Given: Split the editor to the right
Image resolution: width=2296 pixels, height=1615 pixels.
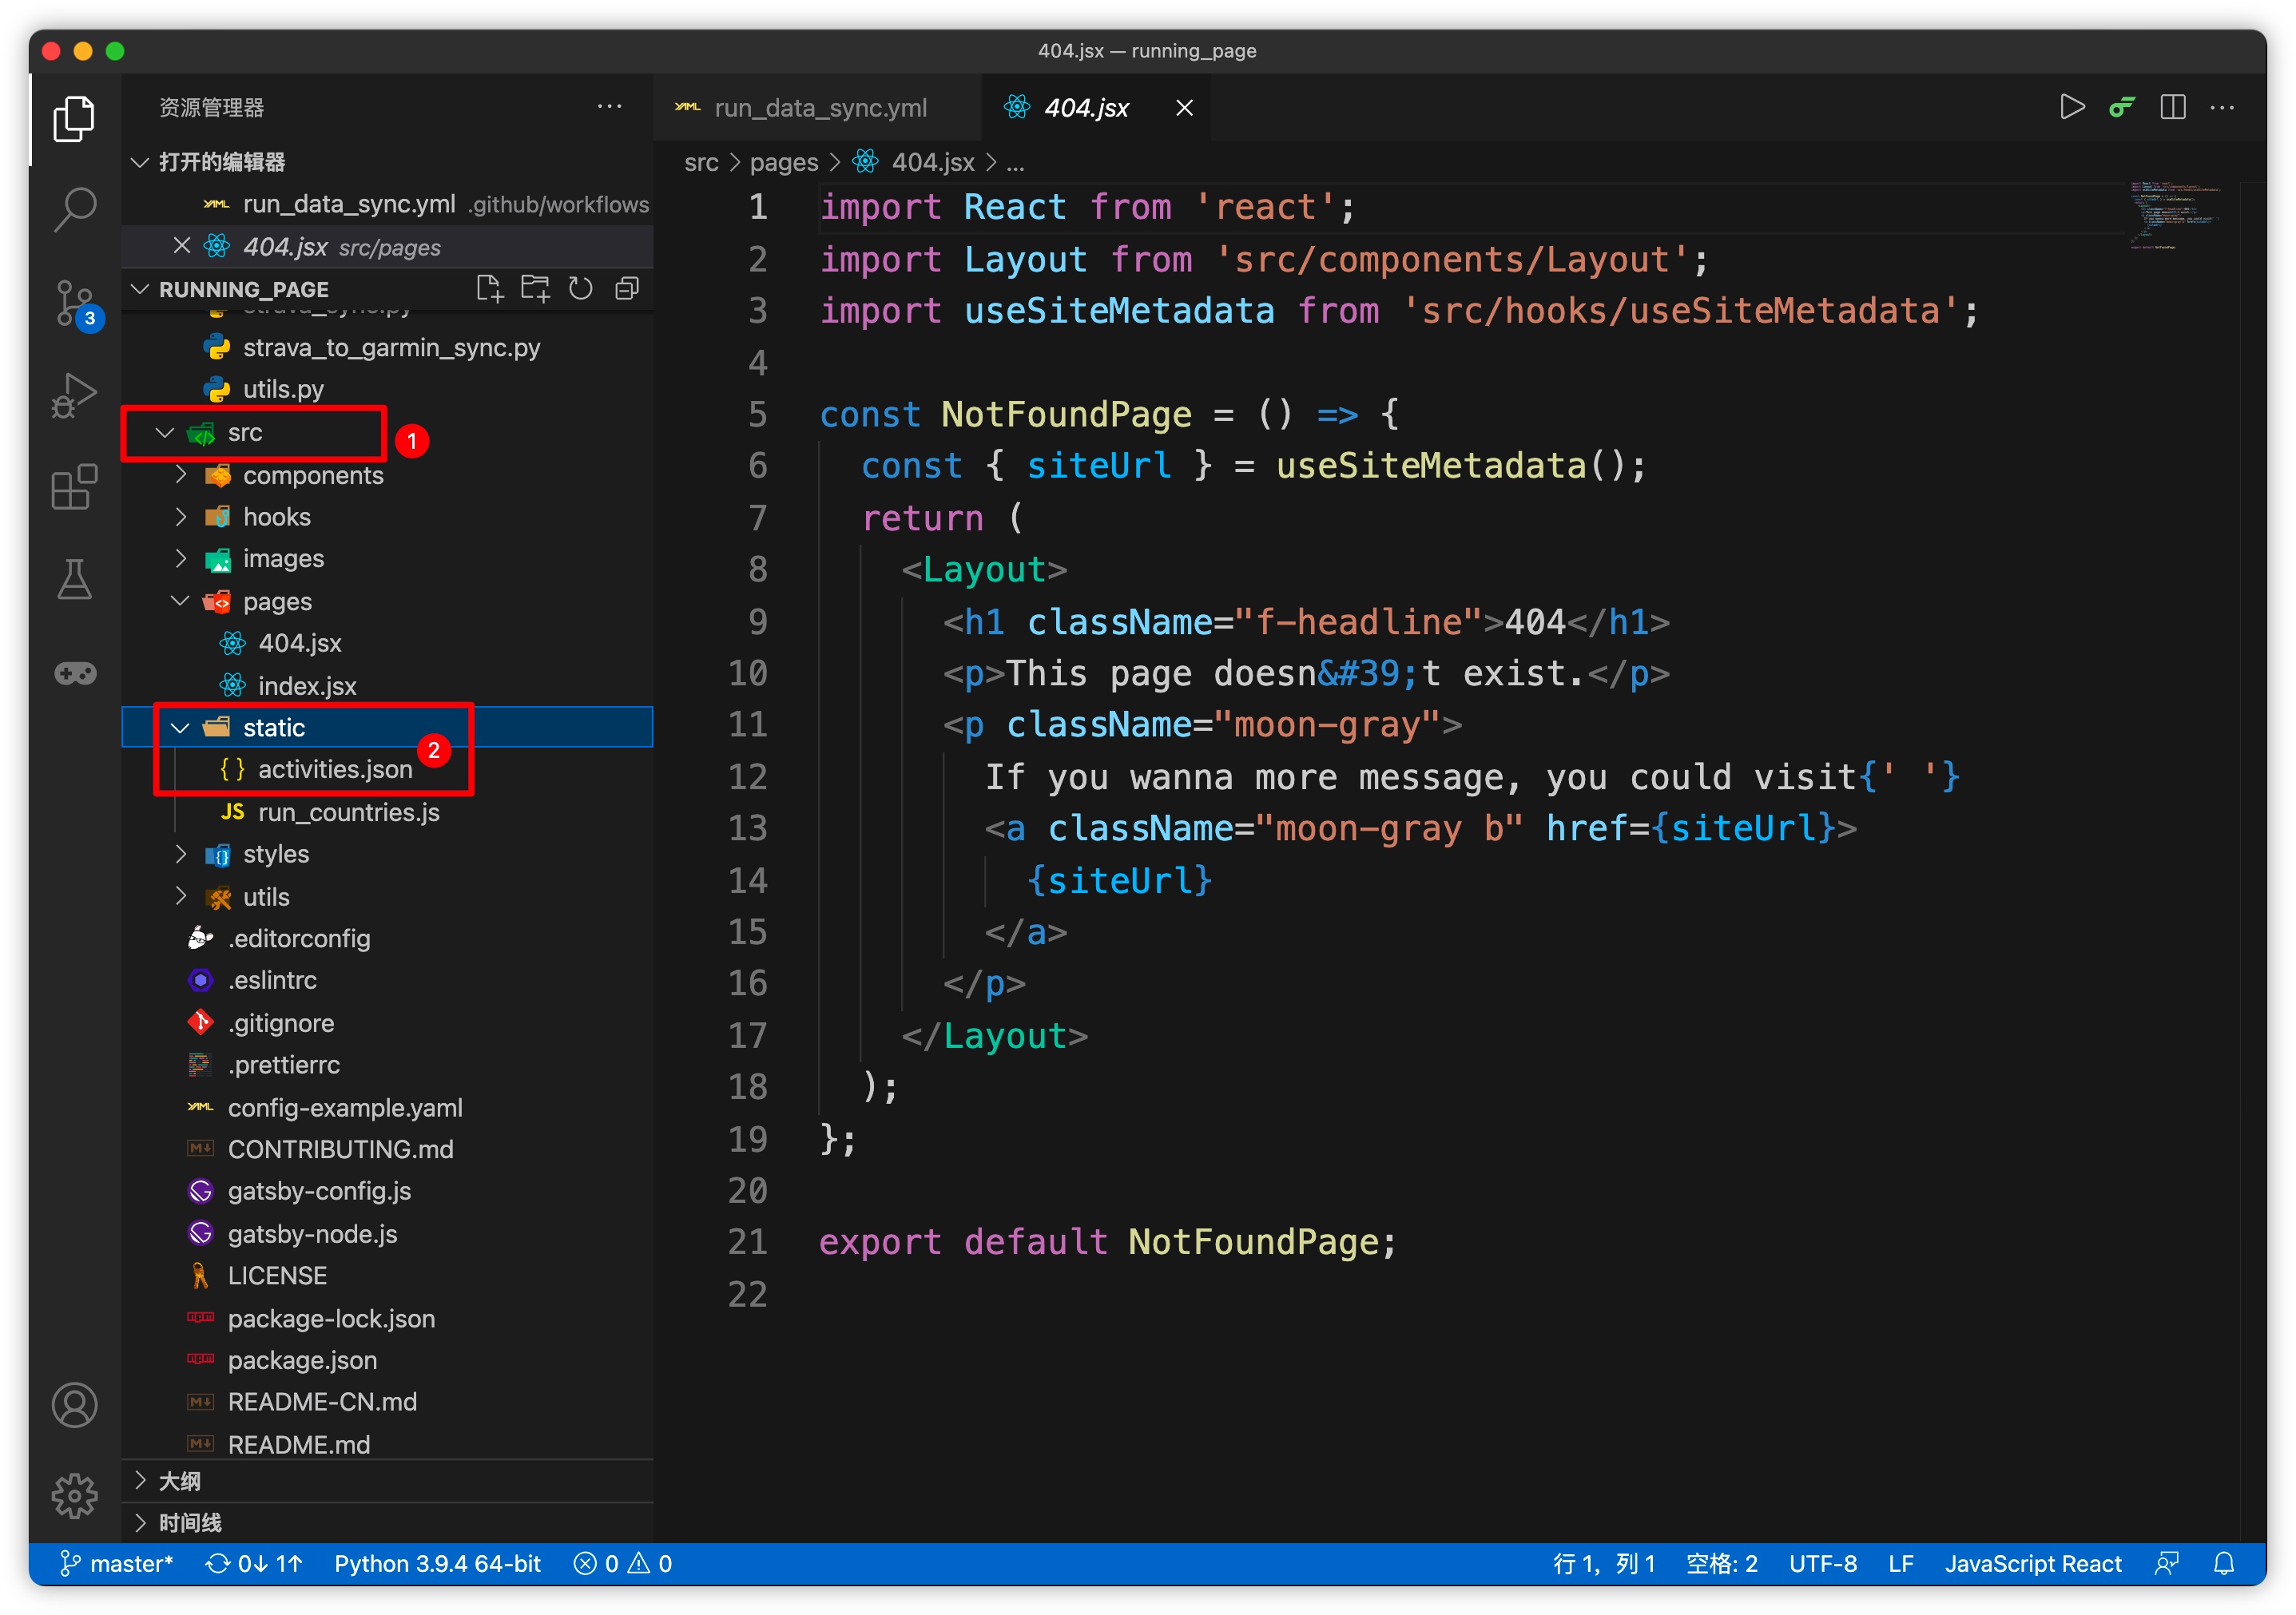Looking at the screenshot, I should pyautogui.click(x=2172, y=107).
